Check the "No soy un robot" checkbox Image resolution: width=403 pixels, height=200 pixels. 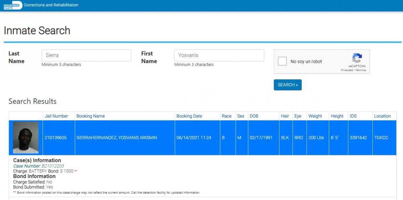[x=282, y=62]
